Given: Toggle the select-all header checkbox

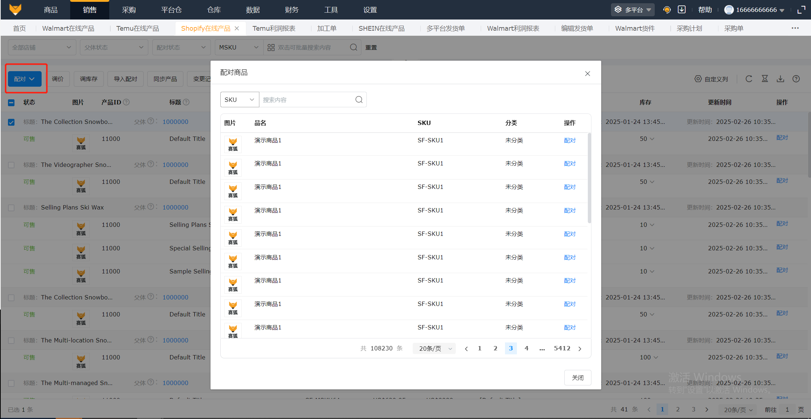Looking at the screenshot, I should pos(11,103).
